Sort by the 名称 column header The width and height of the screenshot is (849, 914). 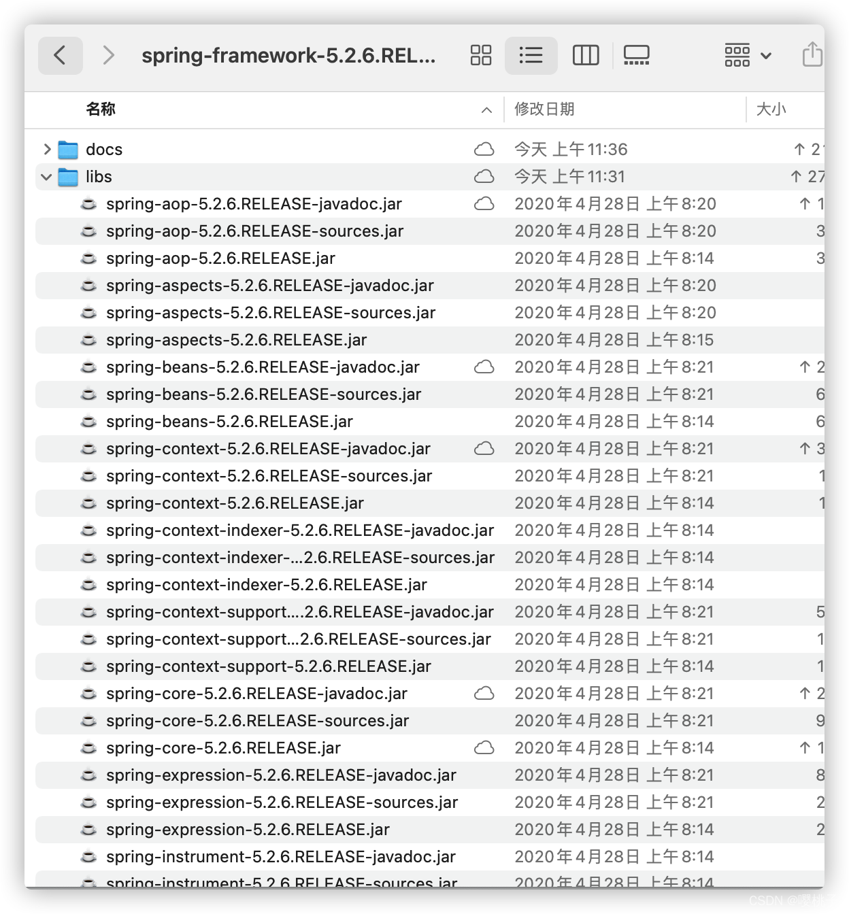tap(101, 109)
